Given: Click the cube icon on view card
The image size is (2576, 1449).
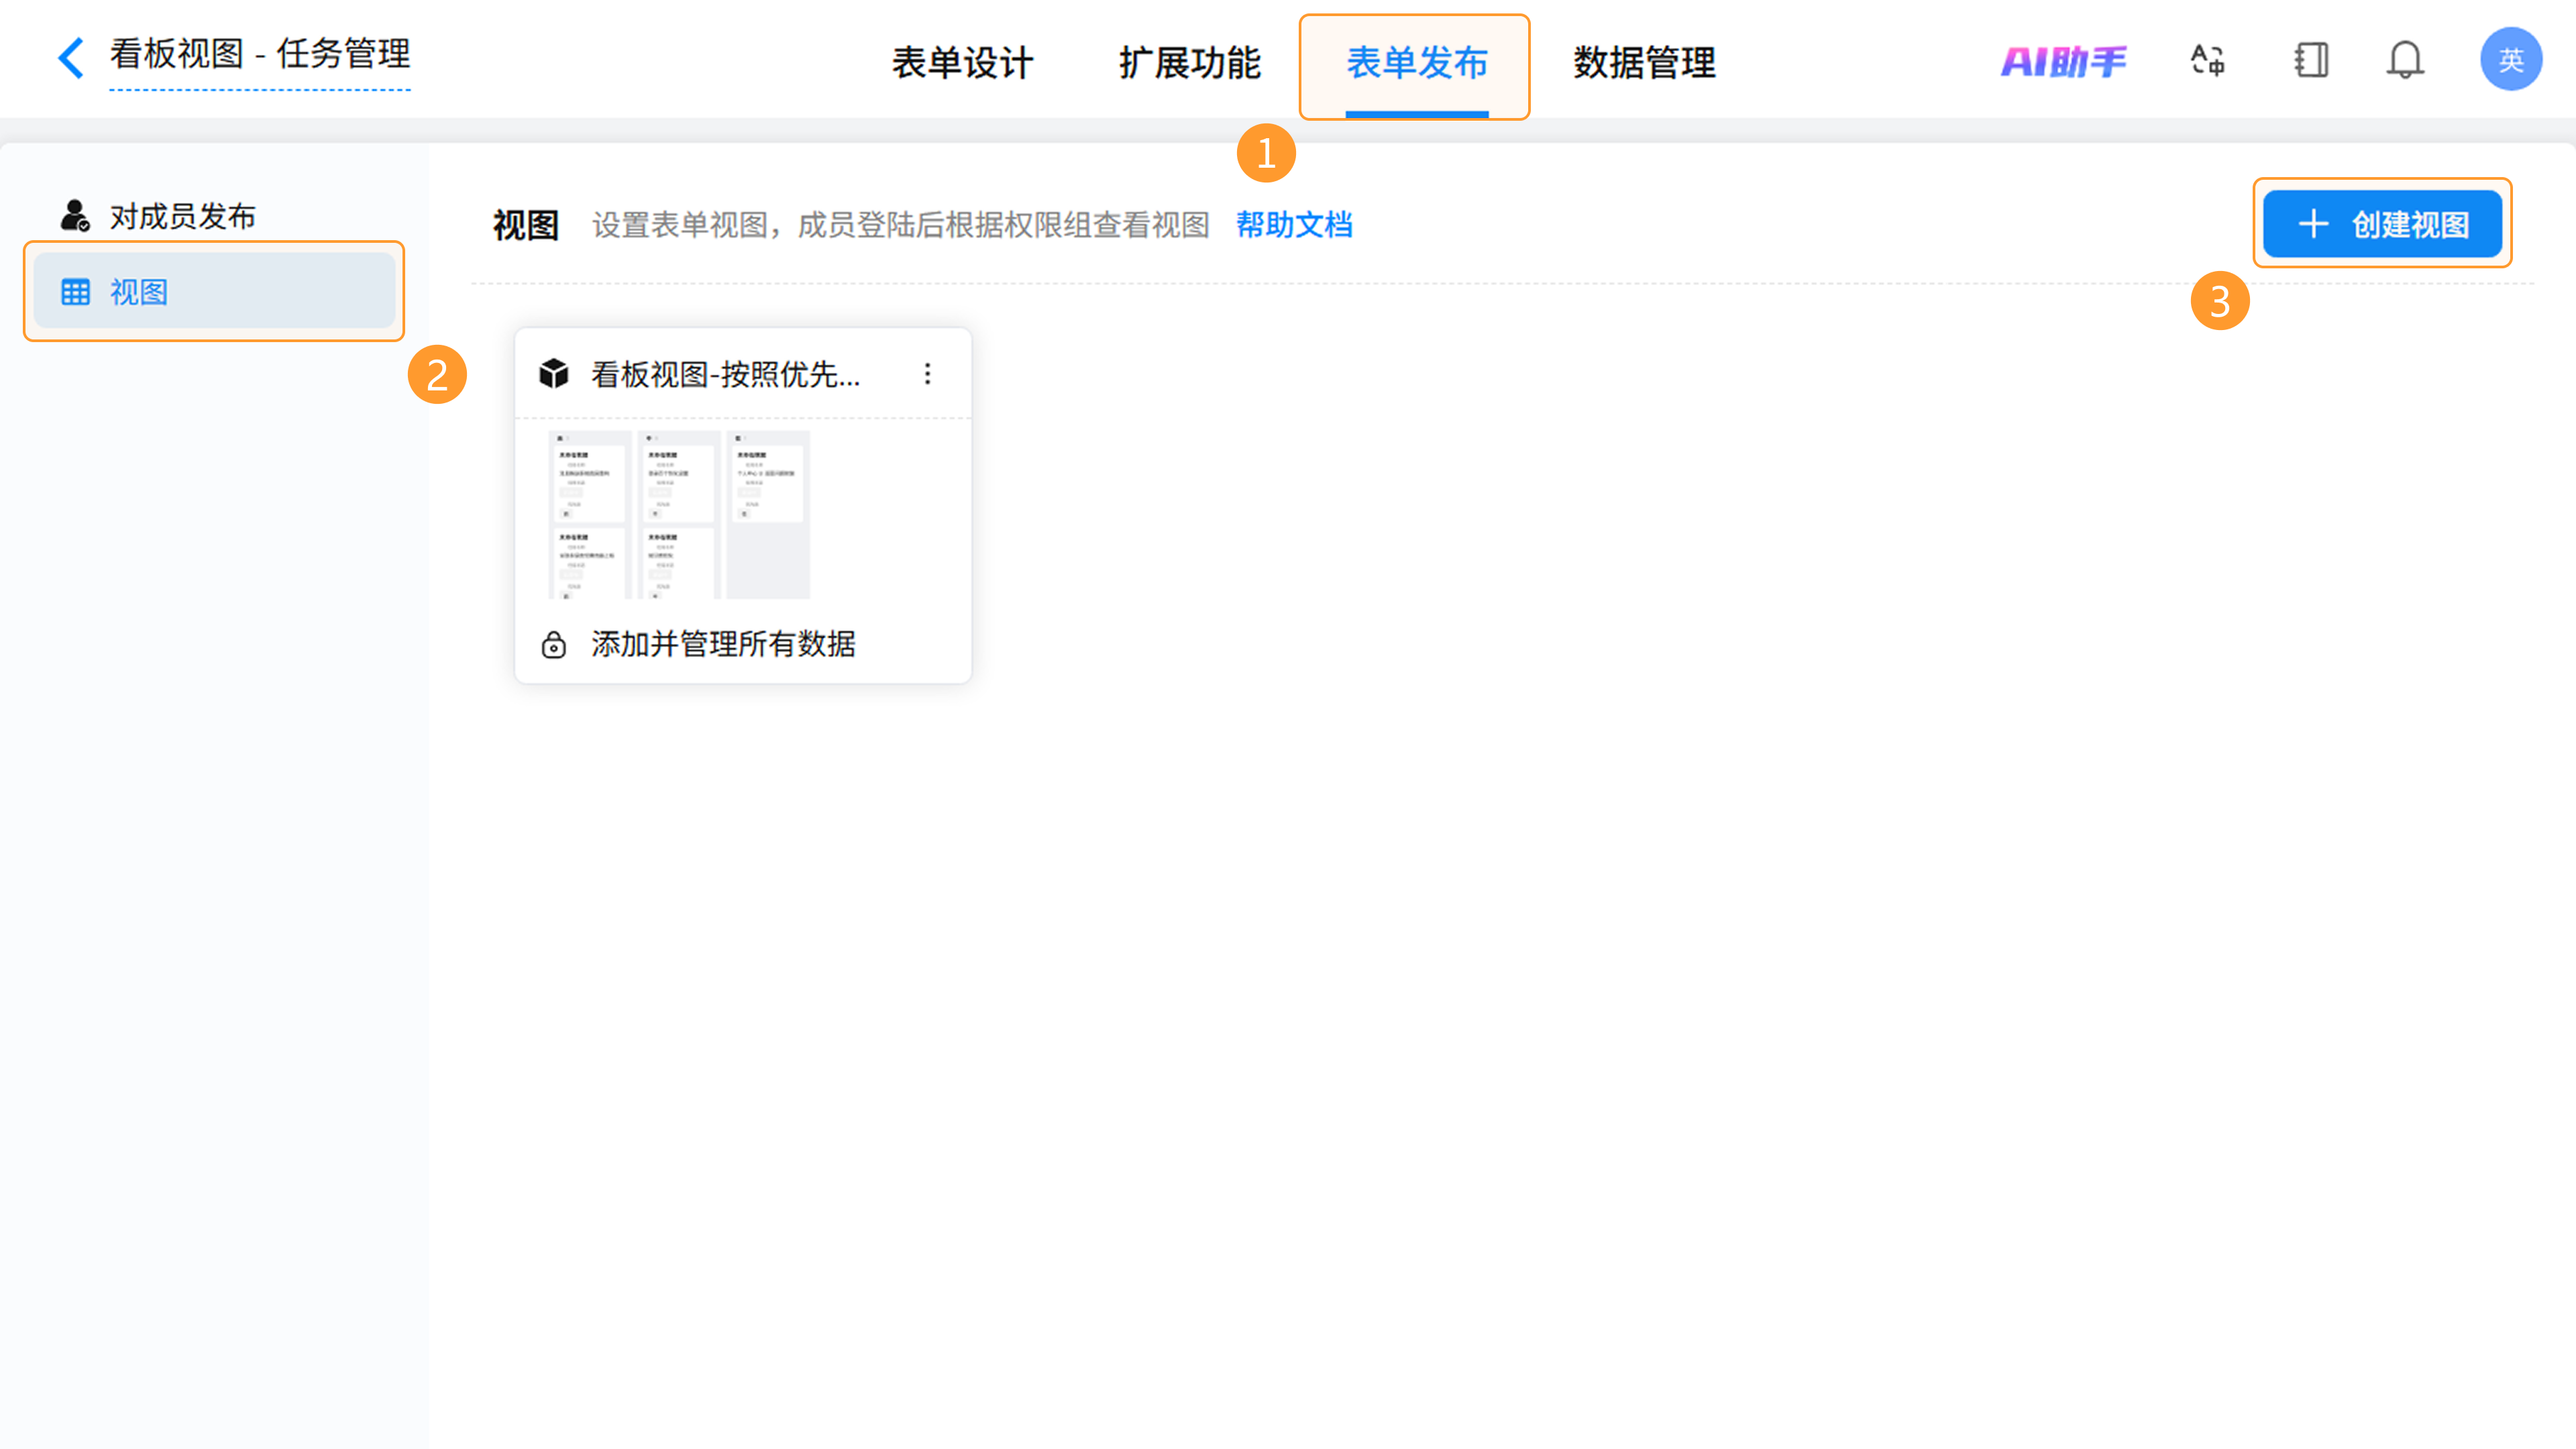Looking at the screenshot, I should [554, 374].
